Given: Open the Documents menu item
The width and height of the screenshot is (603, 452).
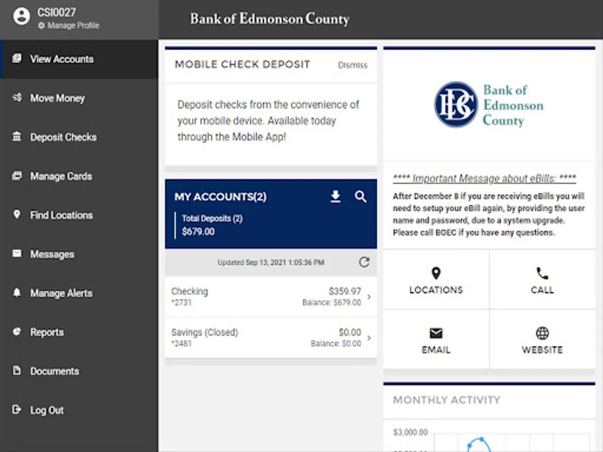Looking at the screenshot, I should (x=79, y=371).
